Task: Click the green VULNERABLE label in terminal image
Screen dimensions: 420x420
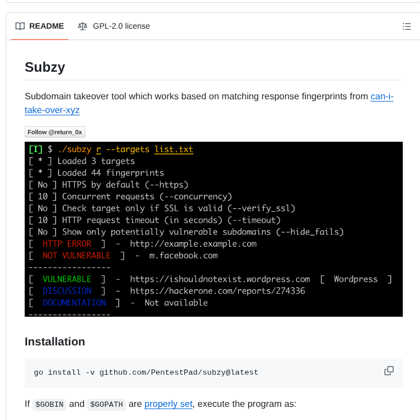Action: tap(67, 279)
